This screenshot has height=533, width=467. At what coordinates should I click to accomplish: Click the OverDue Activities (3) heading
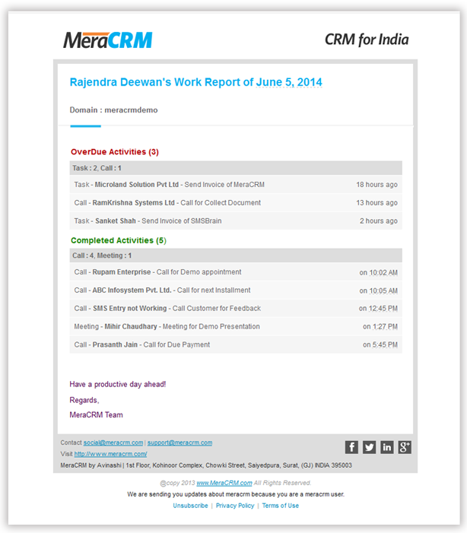click(x=115, y=152)
